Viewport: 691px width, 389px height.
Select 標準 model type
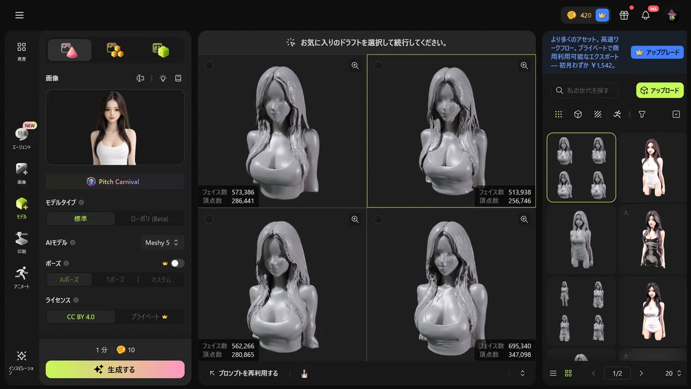81,219
